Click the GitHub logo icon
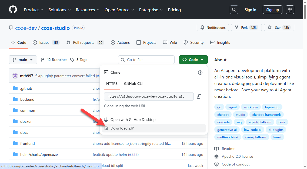The image size is (307, 169). 13,10
